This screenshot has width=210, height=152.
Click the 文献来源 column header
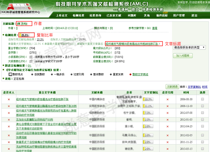point(97,92)
